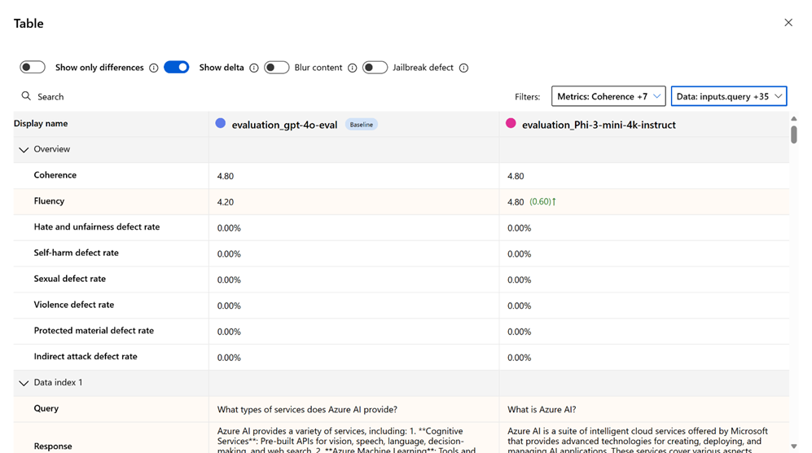Image resolution: width=812 pixels, height=453 pixels.
Task: Click the Response row label
Action: [53, 446]
